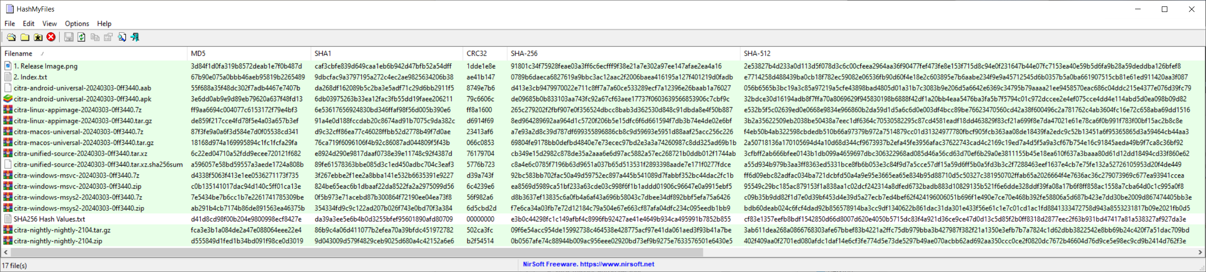Click the Add Folder toolbar icon
1206x272 pixels.
[x=25, y=37]
